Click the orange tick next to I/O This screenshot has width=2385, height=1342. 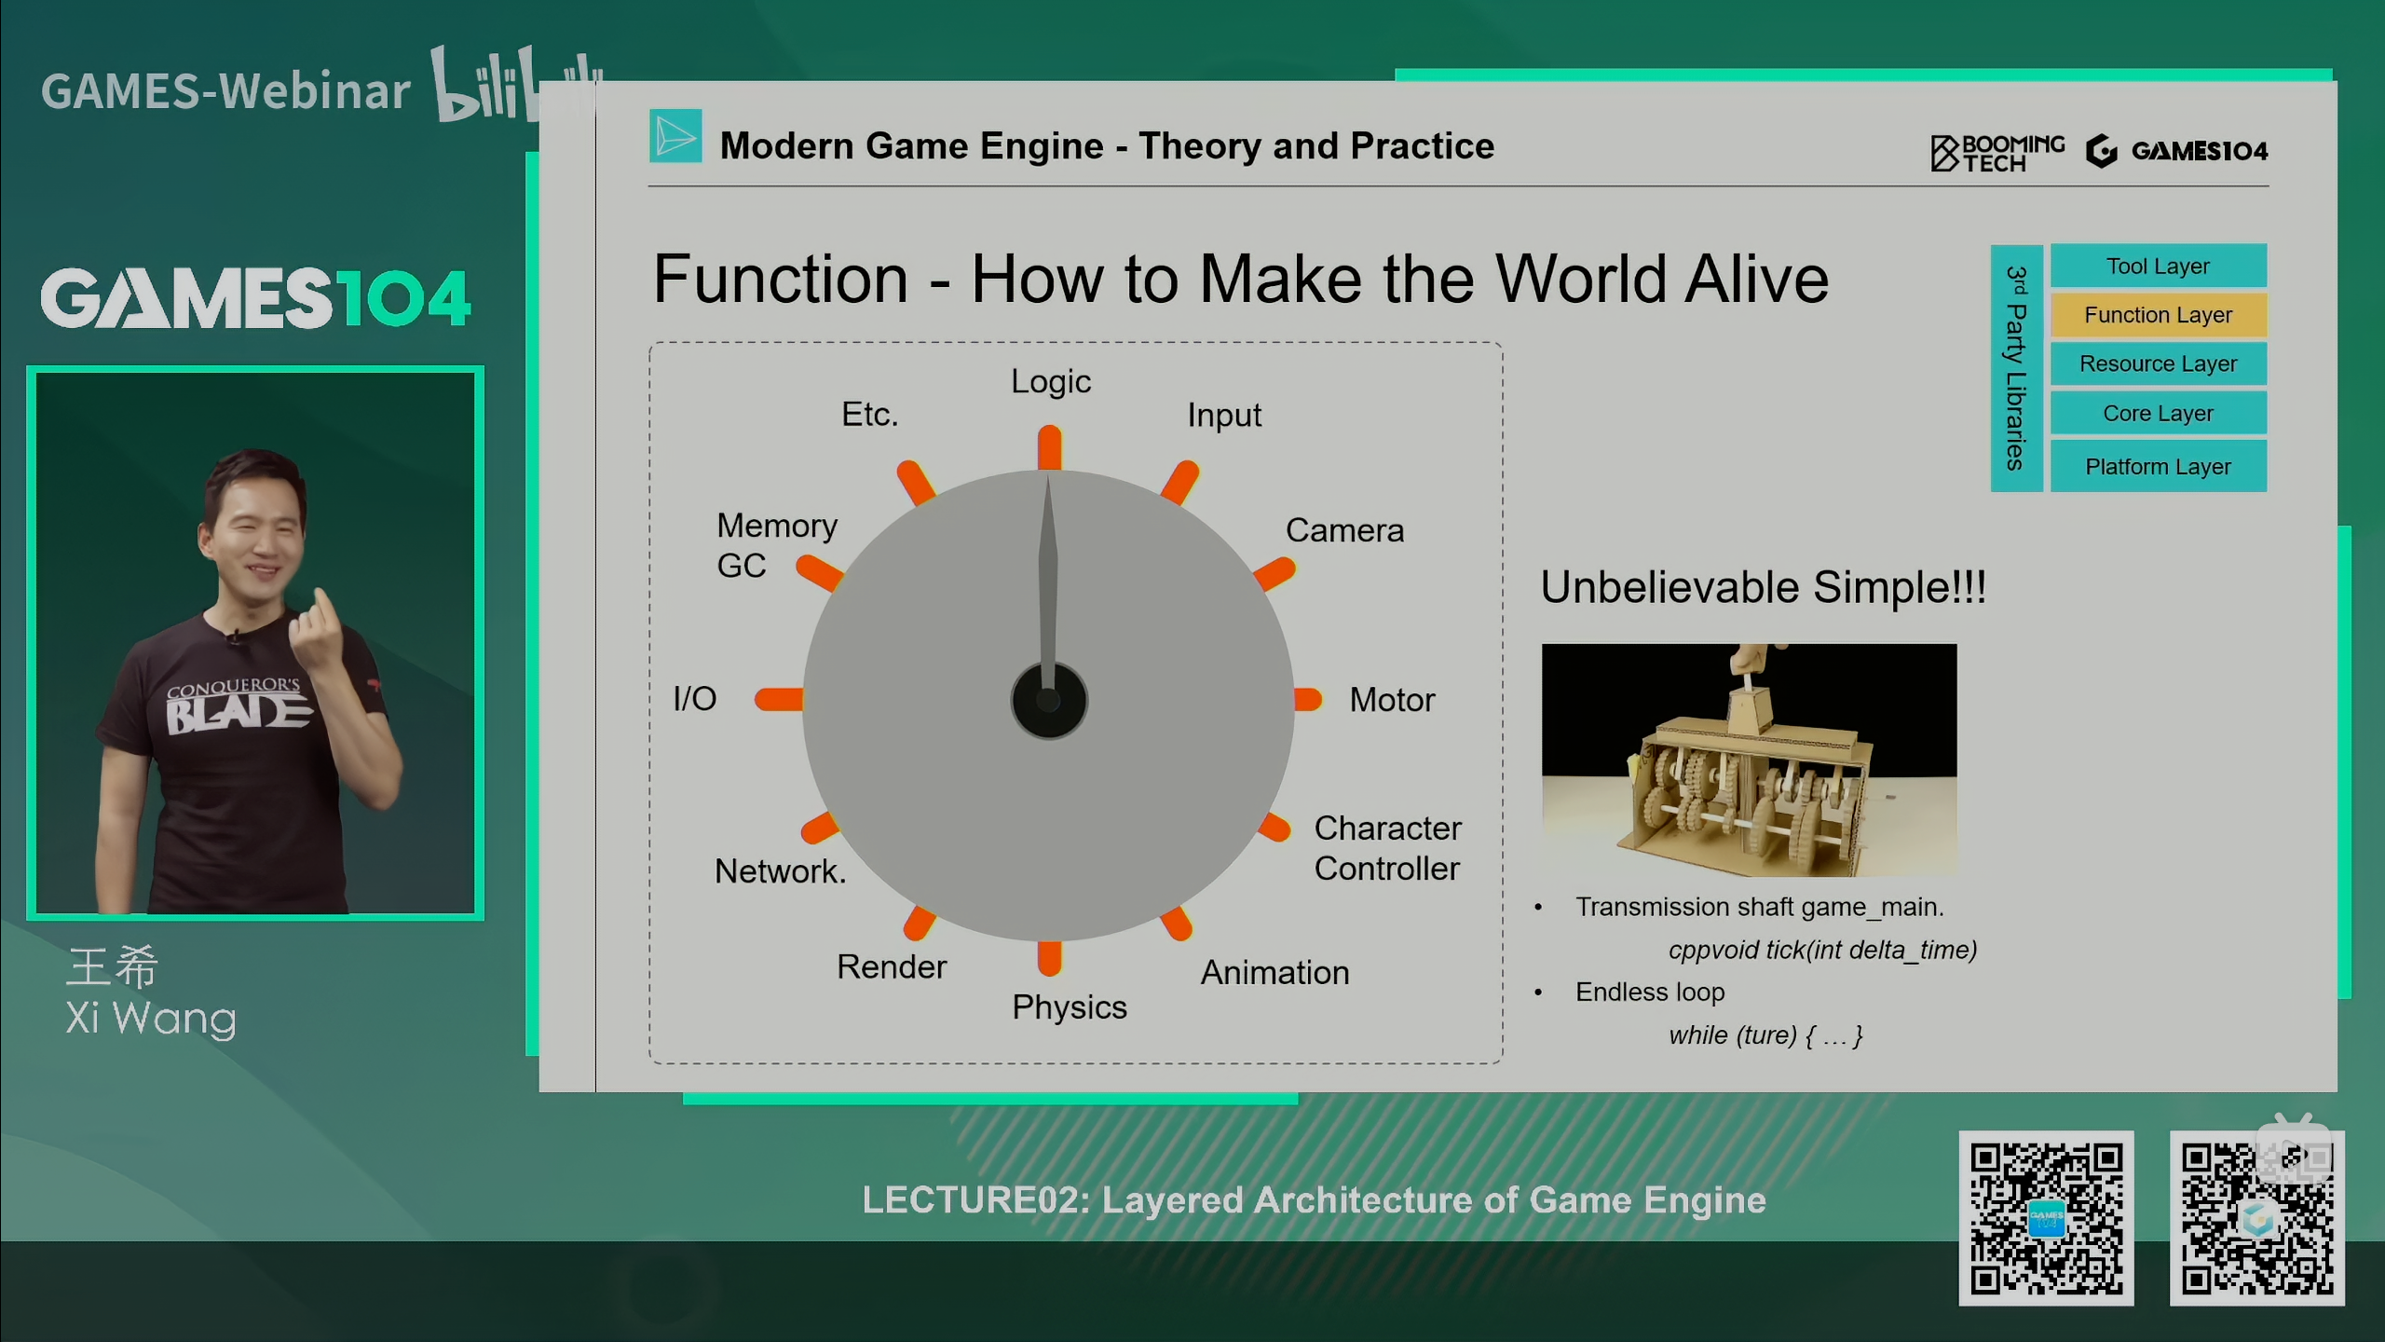click(x=779, y=699)
